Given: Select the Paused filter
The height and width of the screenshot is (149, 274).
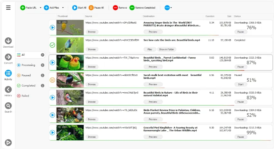Looking at the screenshot, I should 31,75.
